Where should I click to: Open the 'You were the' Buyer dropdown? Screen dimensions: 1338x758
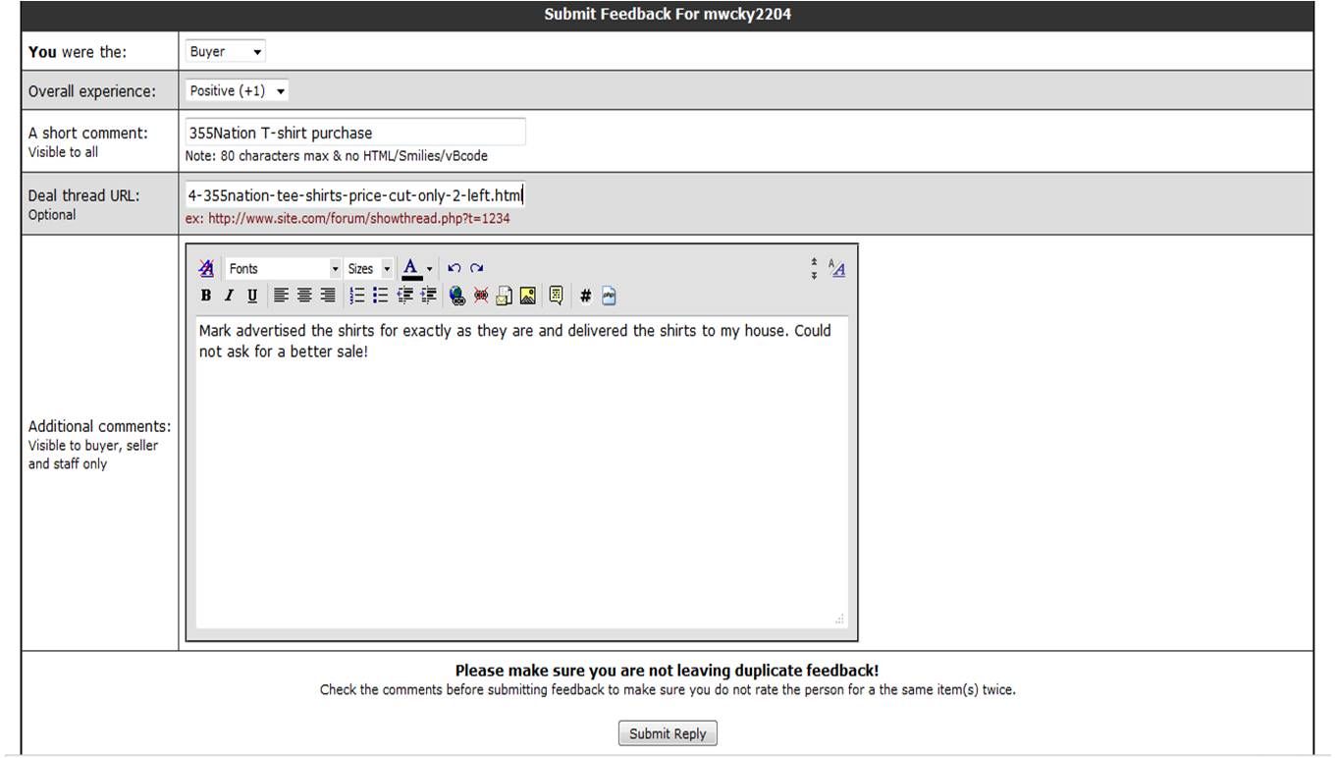pyautogui.click(x=226, y=52)
